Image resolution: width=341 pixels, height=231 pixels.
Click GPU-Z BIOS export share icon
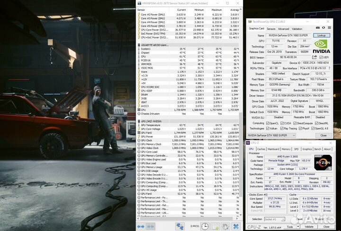point(314,57)
